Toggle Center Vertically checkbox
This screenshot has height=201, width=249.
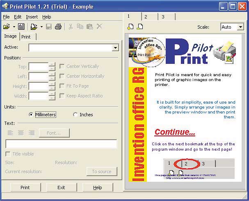click(62, 66)
